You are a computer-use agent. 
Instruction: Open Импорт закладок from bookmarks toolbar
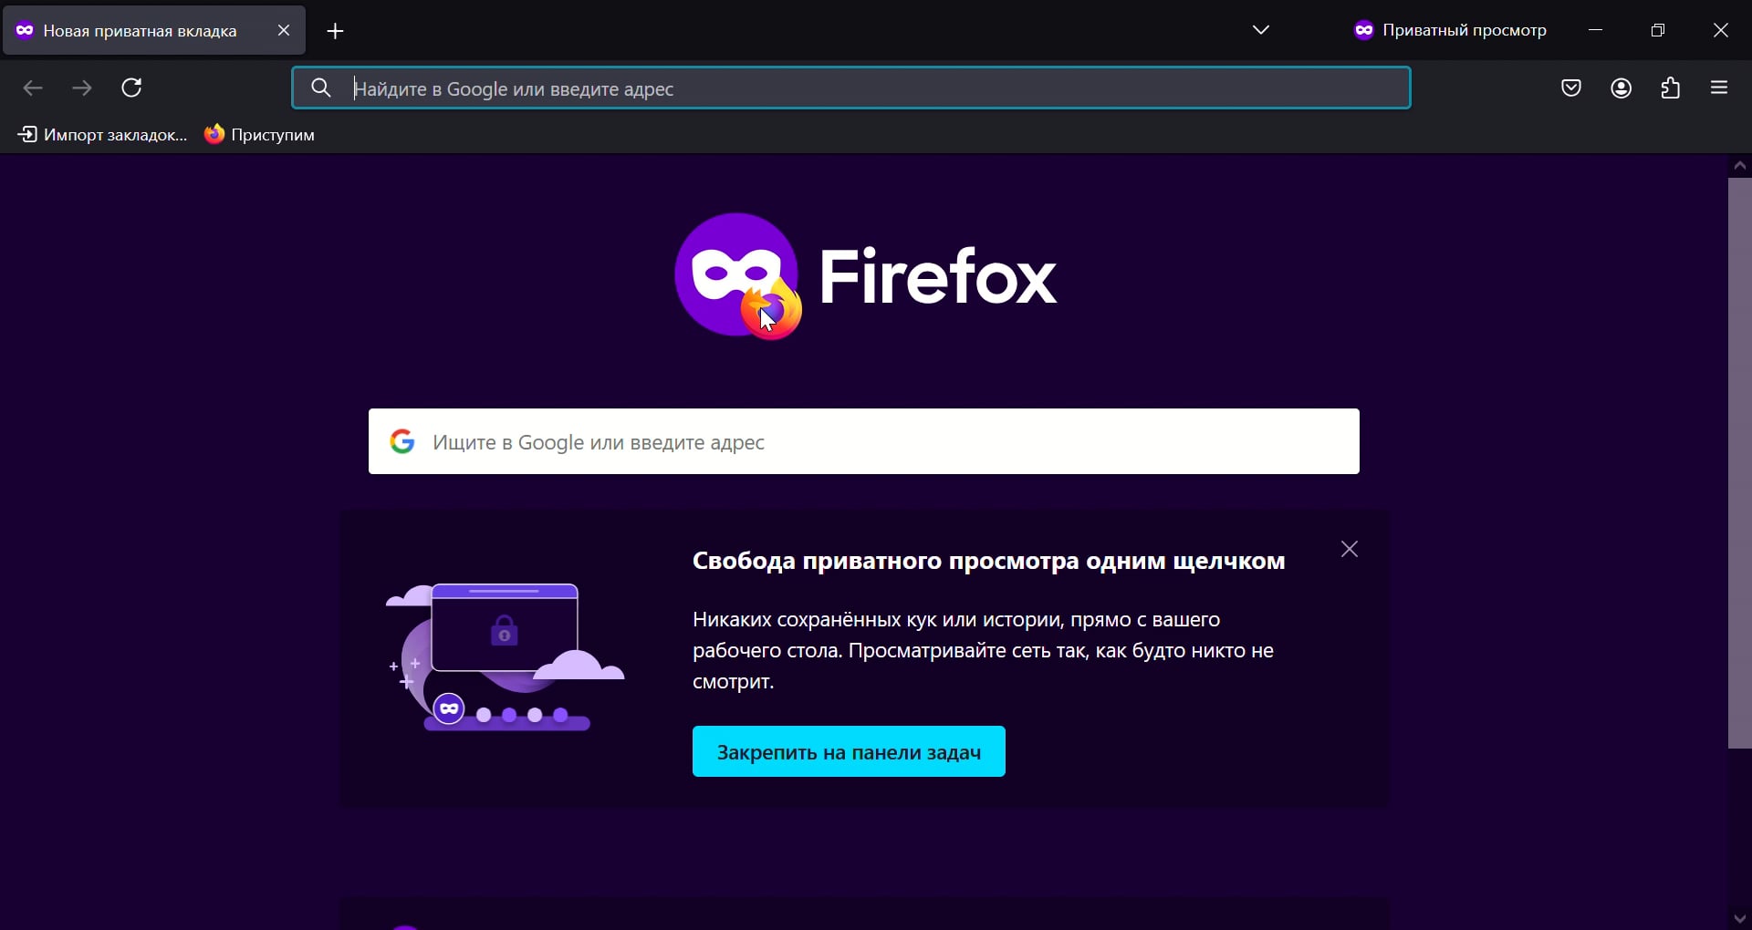tap(102, 134)
